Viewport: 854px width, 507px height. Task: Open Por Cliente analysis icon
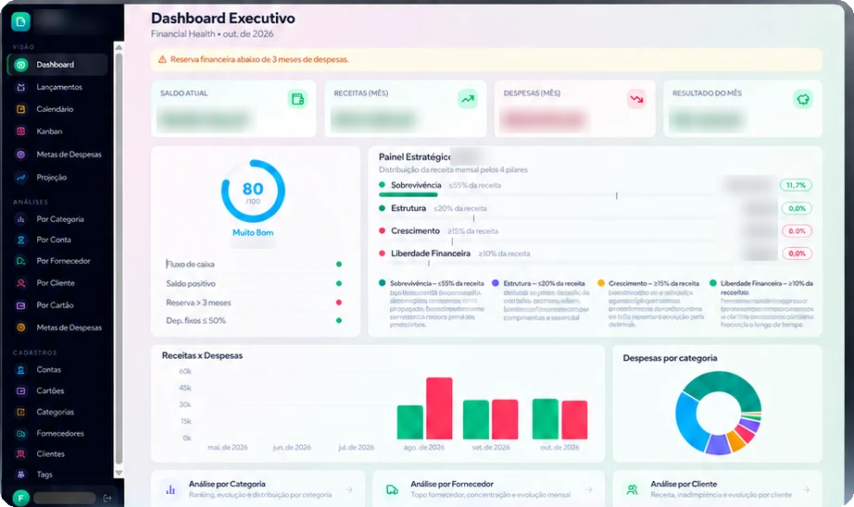(x=20, y=283)
